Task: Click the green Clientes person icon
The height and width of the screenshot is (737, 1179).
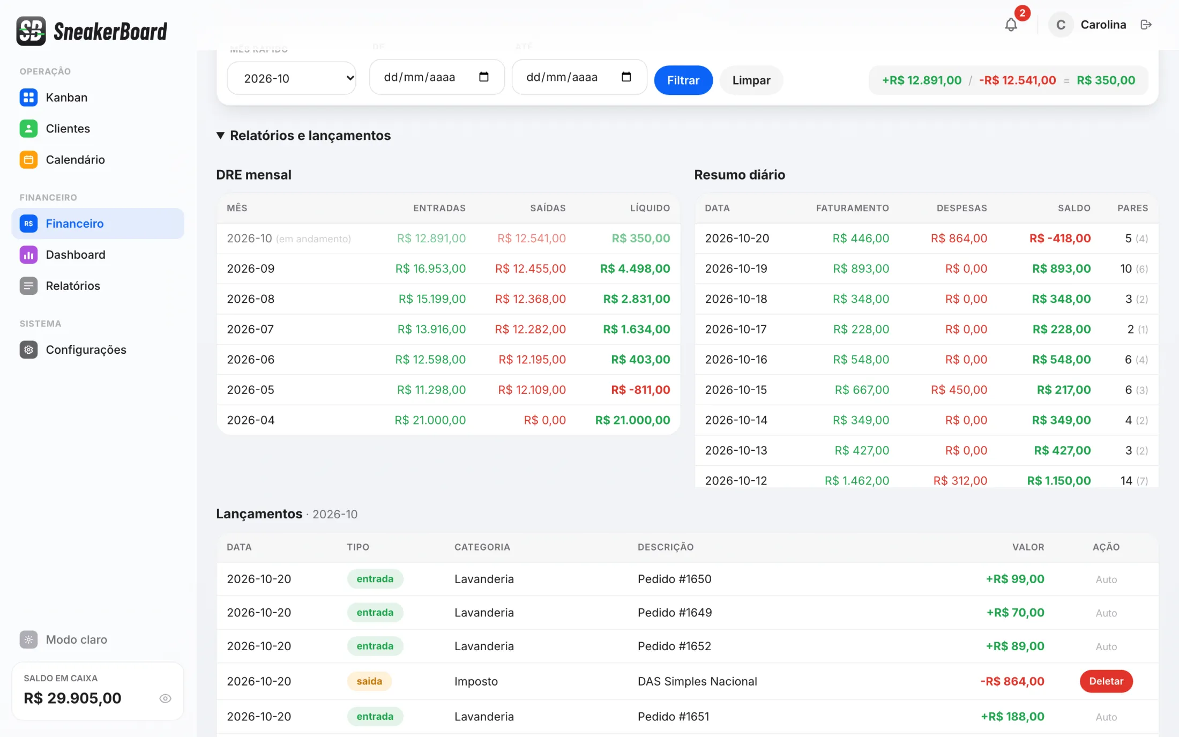Action: [28, 129]
